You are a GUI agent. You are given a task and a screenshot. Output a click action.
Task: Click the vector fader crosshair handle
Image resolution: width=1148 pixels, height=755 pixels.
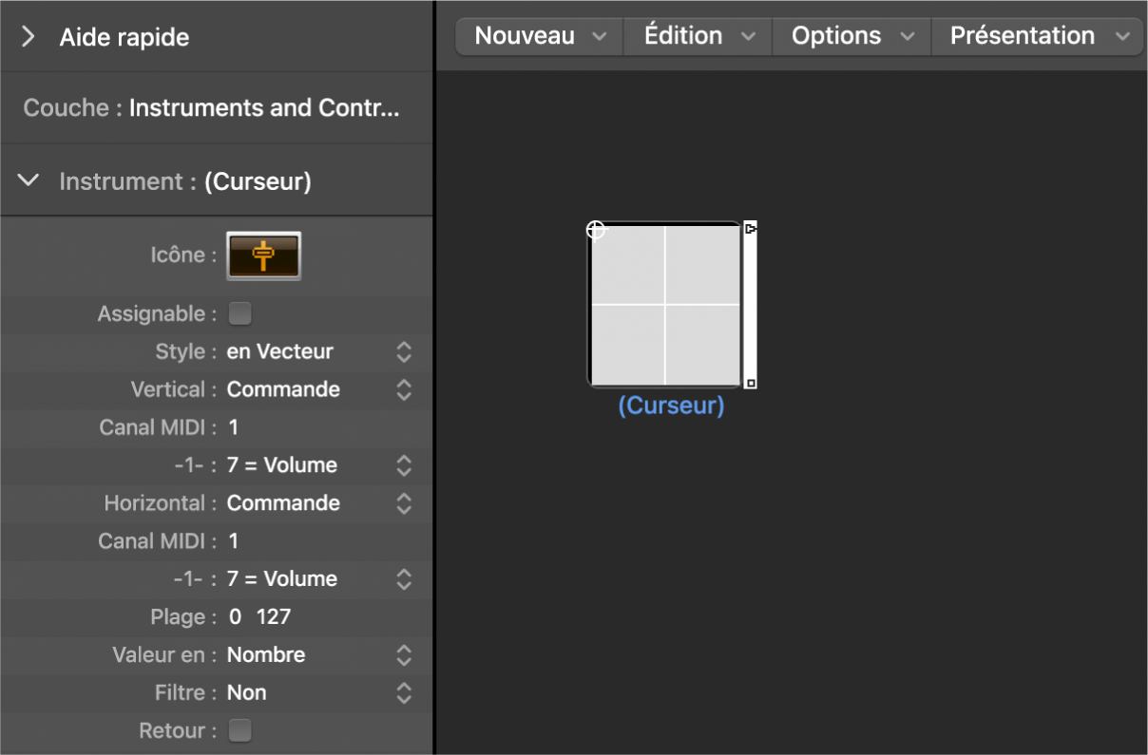(596, 230)
